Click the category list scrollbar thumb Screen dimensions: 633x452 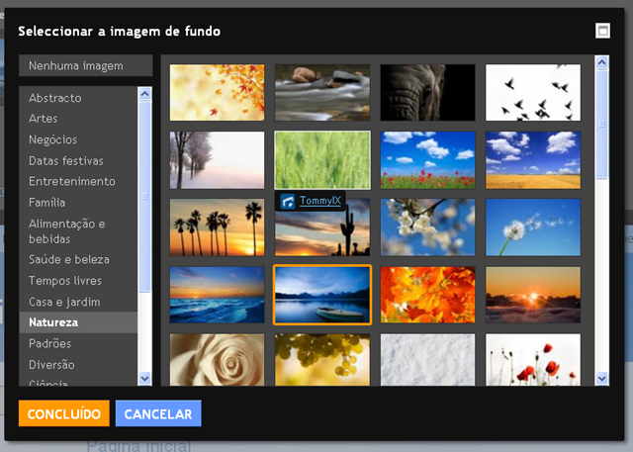(x=145, y=196)
